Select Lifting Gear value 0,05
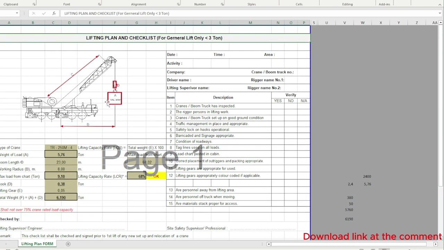 61,191
